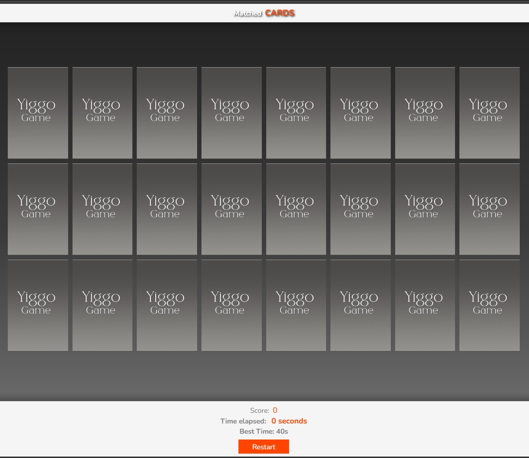
Task: Flip the second card in the bottom row
Action: pos(102,305)
